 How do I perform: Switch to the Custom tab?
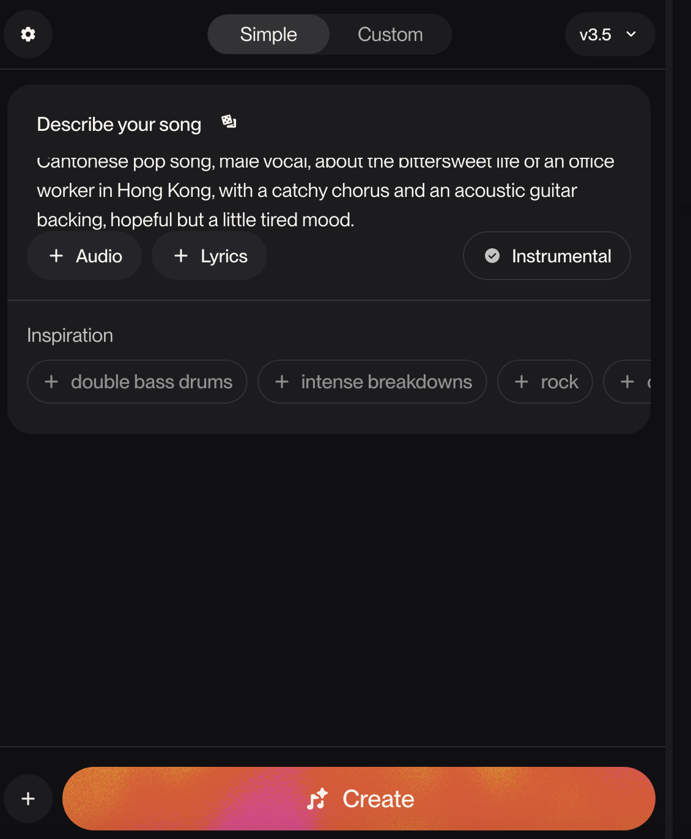(x=390, y=34)
